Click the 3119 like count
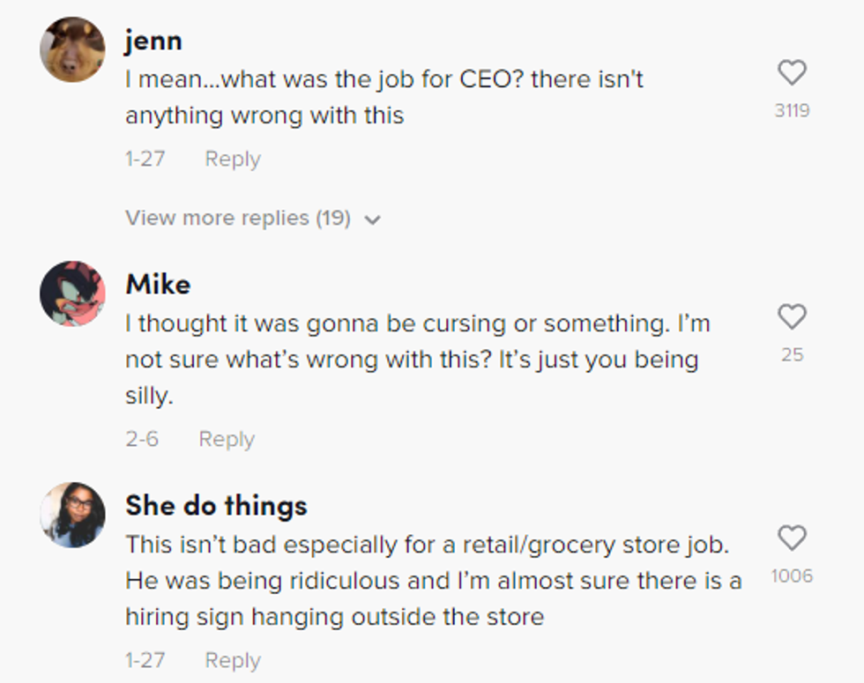This screenshot has width=864, height=683. 792,111
